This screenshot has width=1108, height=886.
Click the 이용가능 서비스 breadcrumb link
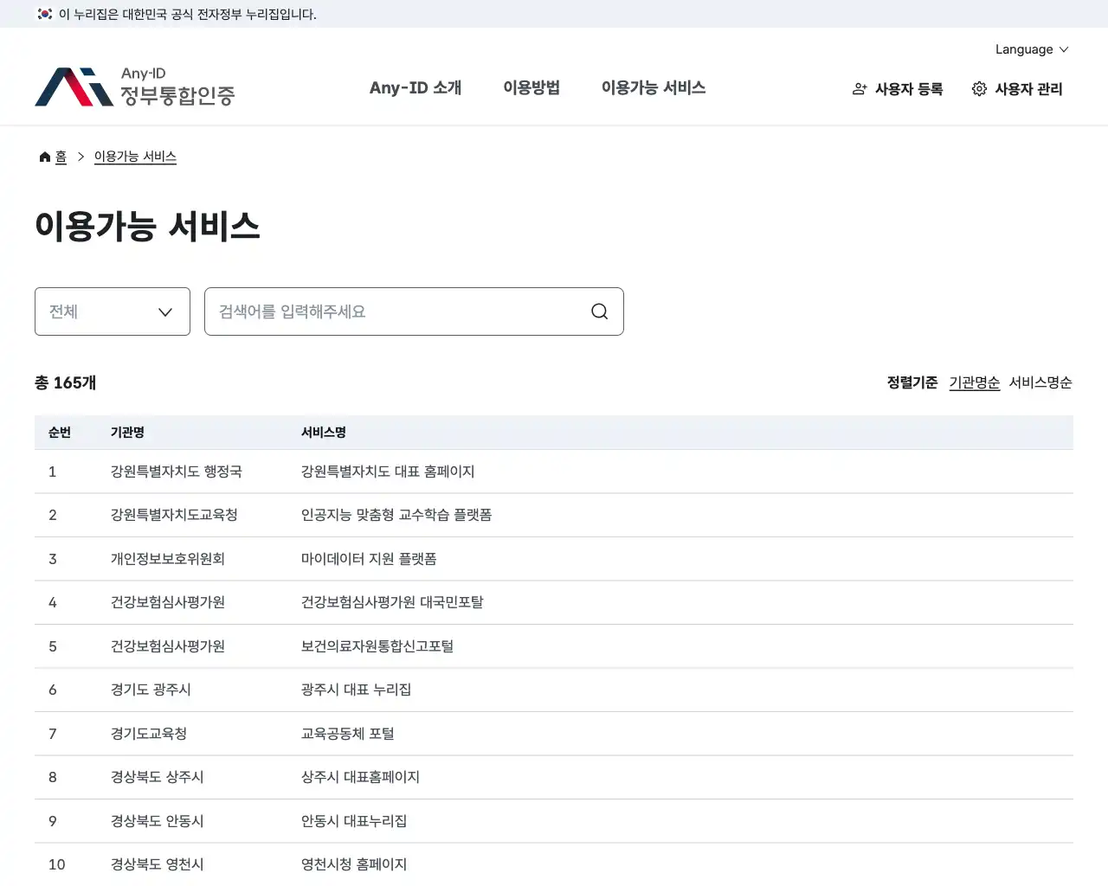[135, 157]
